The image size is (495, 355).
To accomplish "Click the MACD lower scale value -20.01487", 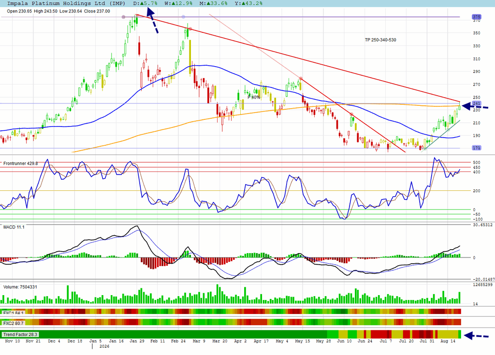I will tap(483, 279).
